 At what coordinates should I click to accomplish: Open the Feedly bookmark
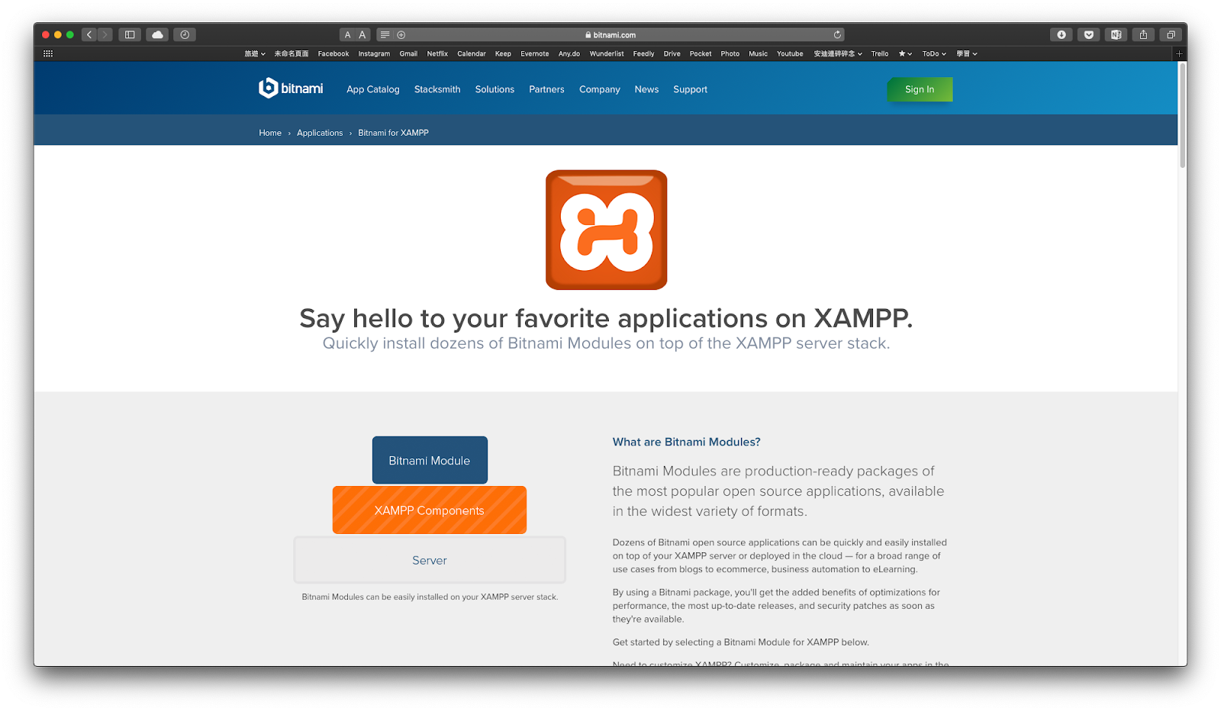pos(643,53)
